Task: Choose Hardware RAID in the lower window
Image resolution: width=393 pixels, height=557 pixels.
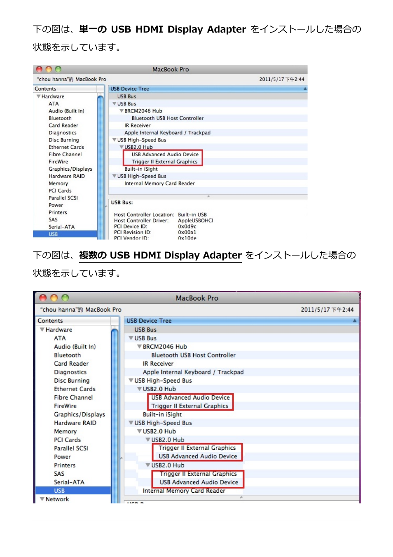Action: tap(75, 423)
